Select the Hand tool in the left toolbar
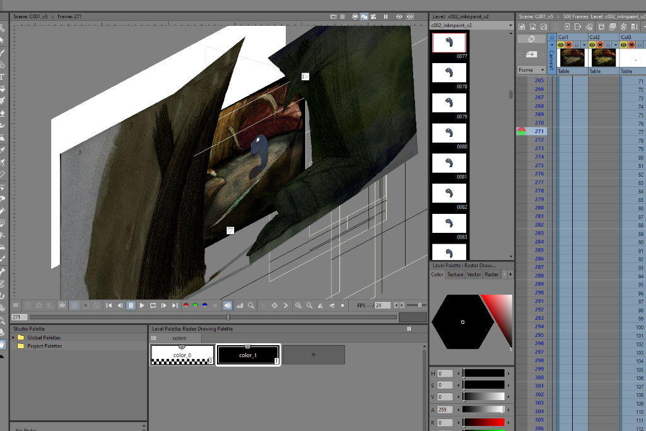Viewport: 646px width, 431px height. point(3,344)
